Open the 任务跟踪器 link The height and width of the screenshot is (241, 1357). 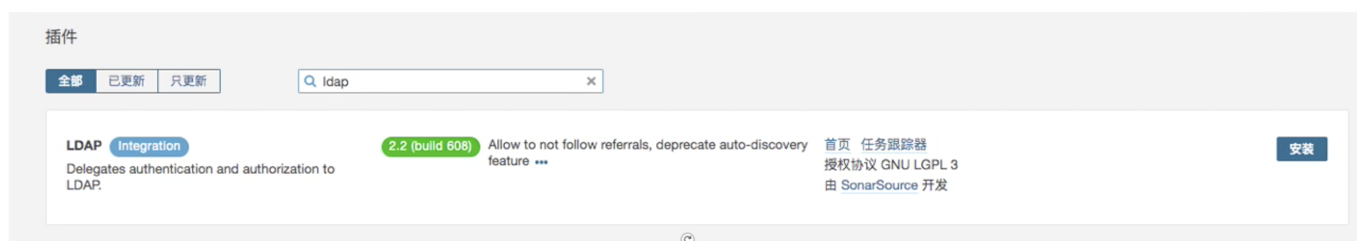point(893,145)
